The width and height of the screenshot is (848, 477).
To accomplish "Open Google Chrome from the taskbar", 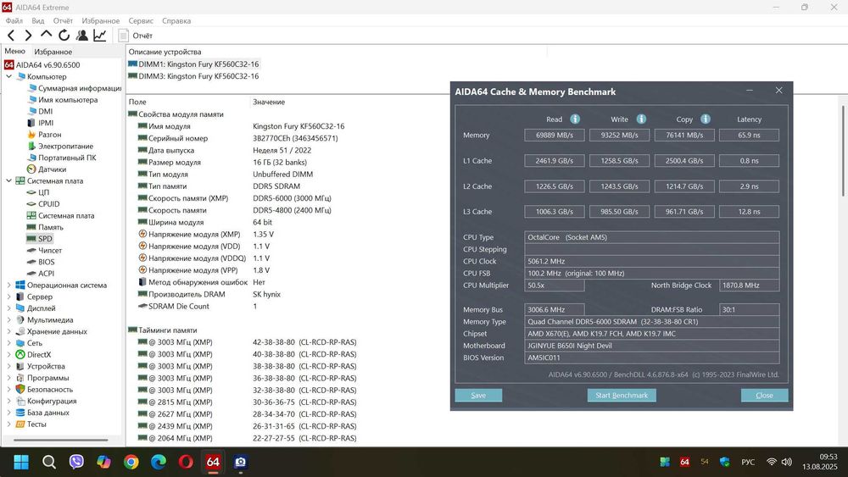I will point(131,462).
